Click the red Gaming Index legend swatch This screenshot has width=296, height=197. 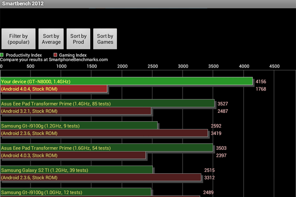pos(55,55)
